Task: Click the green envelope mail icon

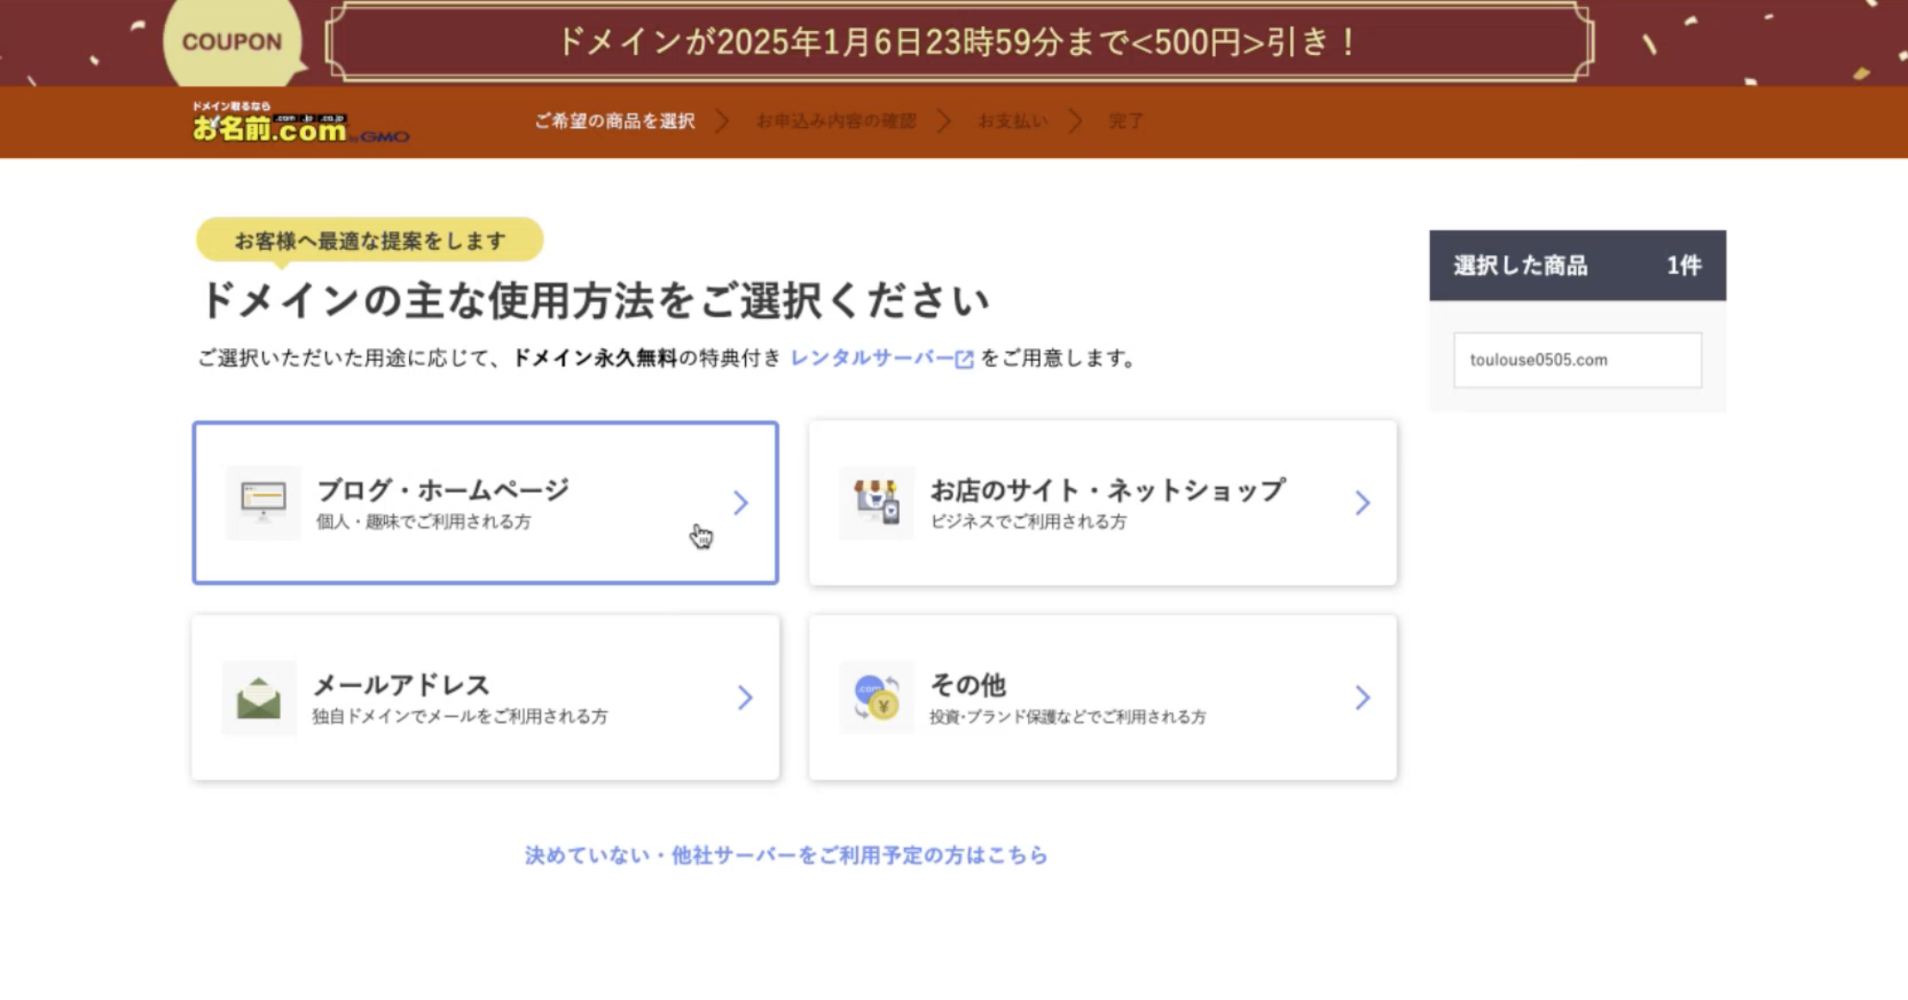Action: [258, 698]
